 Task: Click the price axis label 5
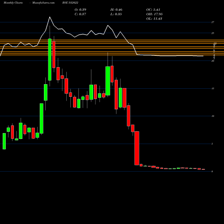pos(212,144)
